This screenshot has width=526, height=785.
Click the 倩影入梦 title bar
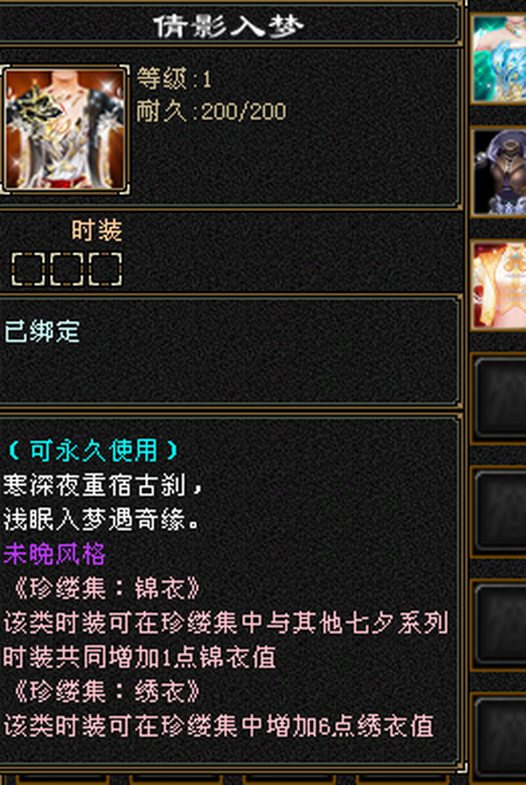click(229, 25)
